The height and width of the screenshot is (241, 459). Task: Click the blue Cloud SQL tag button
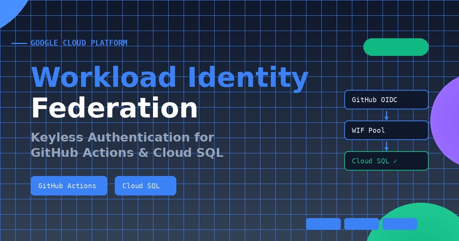[145, 186]
